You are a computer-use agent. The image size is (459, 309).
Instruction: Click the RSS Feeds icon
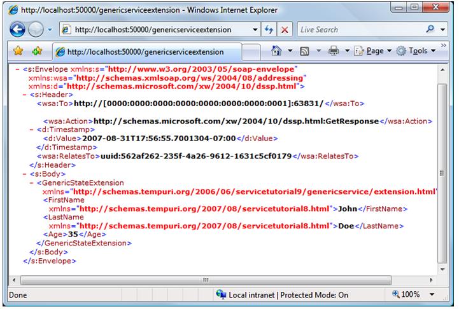point(304,52)
